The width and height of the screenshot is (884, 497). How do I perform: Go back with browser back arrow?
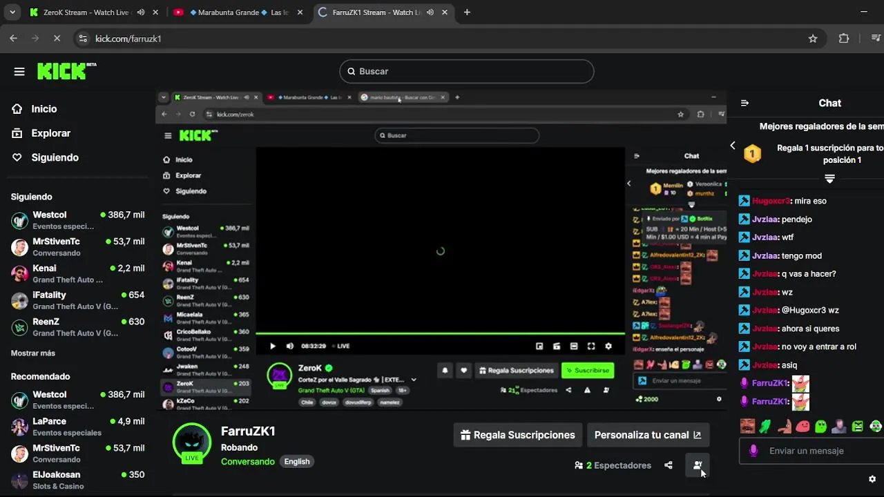[13, 39]
